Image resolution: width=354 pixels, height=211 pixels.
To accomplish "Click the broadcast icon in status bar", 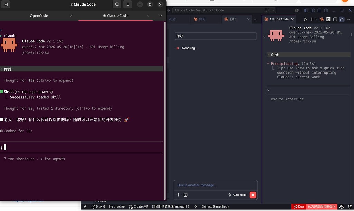I will coord(195,207).
